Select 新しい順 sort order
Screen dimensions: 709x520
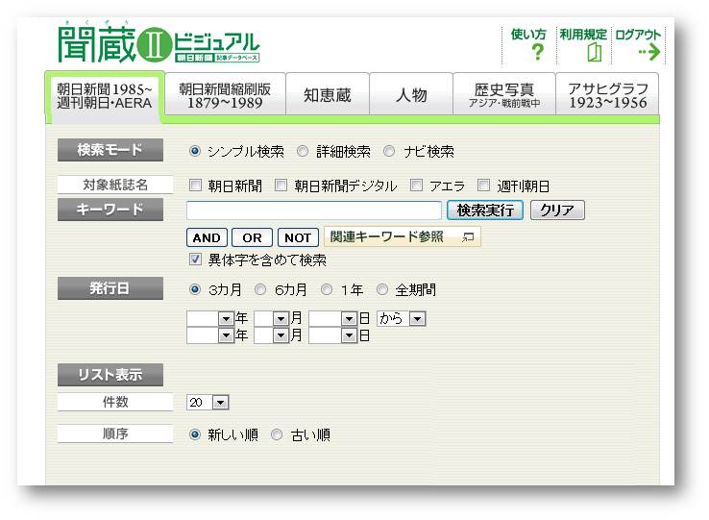tap(195, 434)
